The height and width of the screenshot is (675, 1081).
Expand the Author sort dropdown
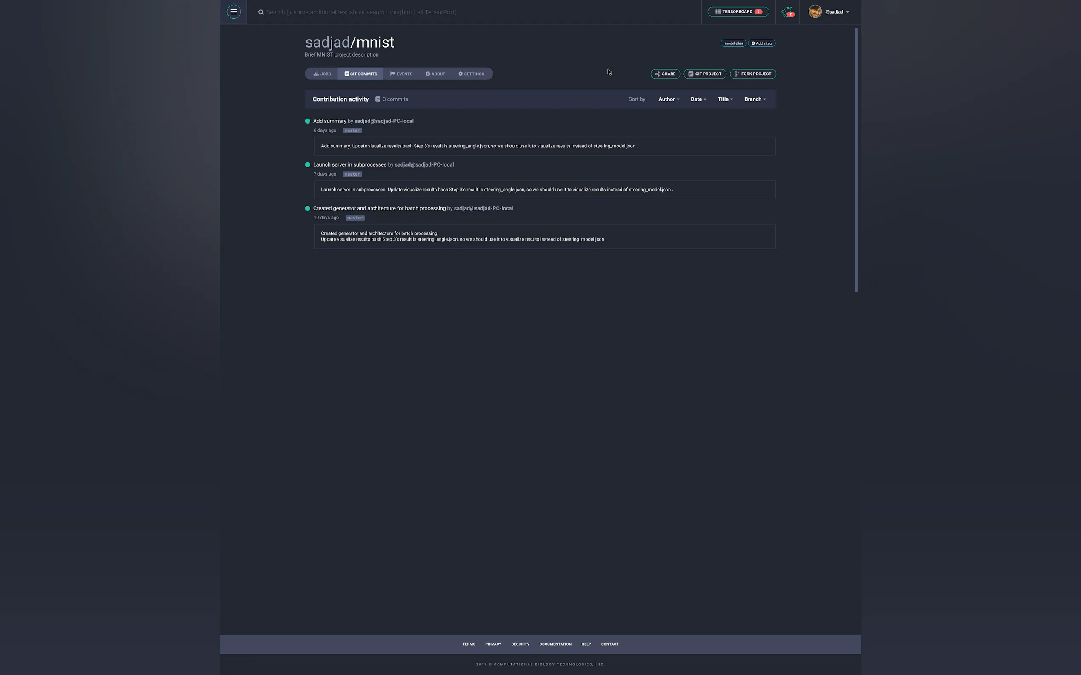click(669, 99)
